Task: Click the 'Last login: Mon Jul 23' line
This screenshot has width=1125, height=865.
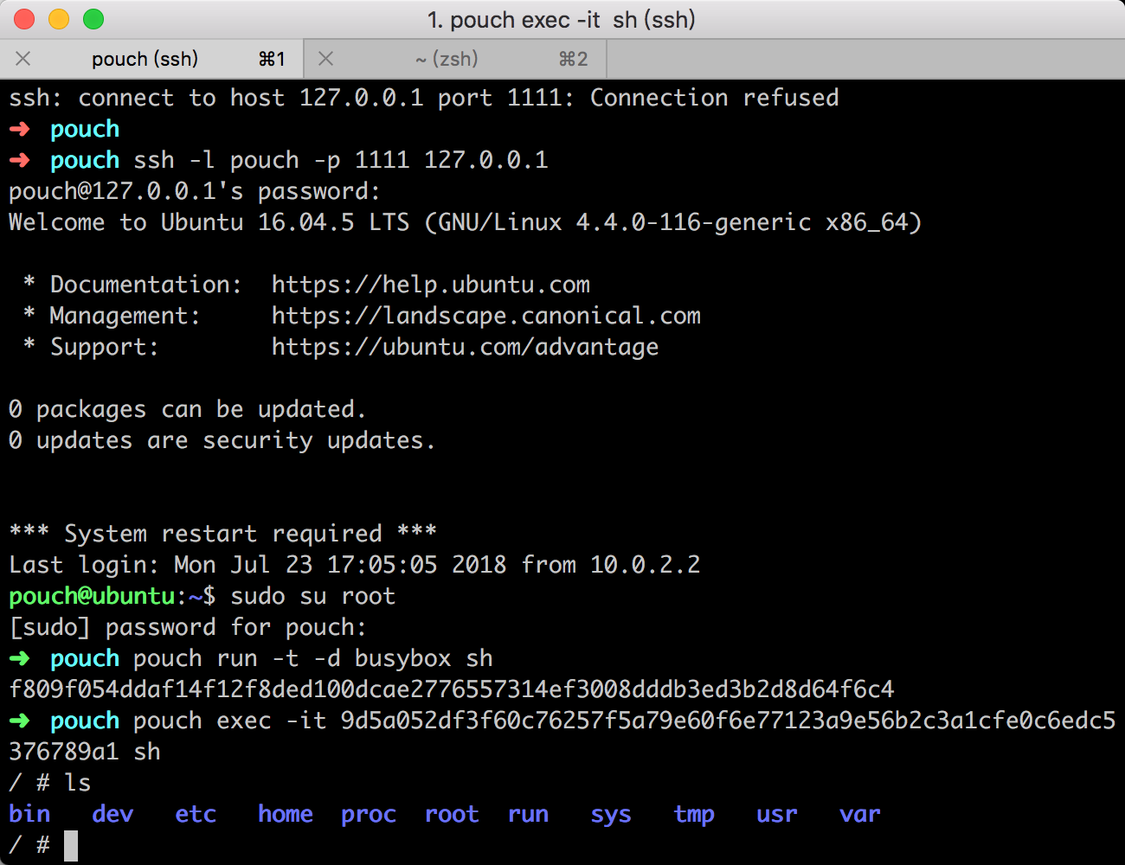Action: pyautogui.click(x=355, y=565)
